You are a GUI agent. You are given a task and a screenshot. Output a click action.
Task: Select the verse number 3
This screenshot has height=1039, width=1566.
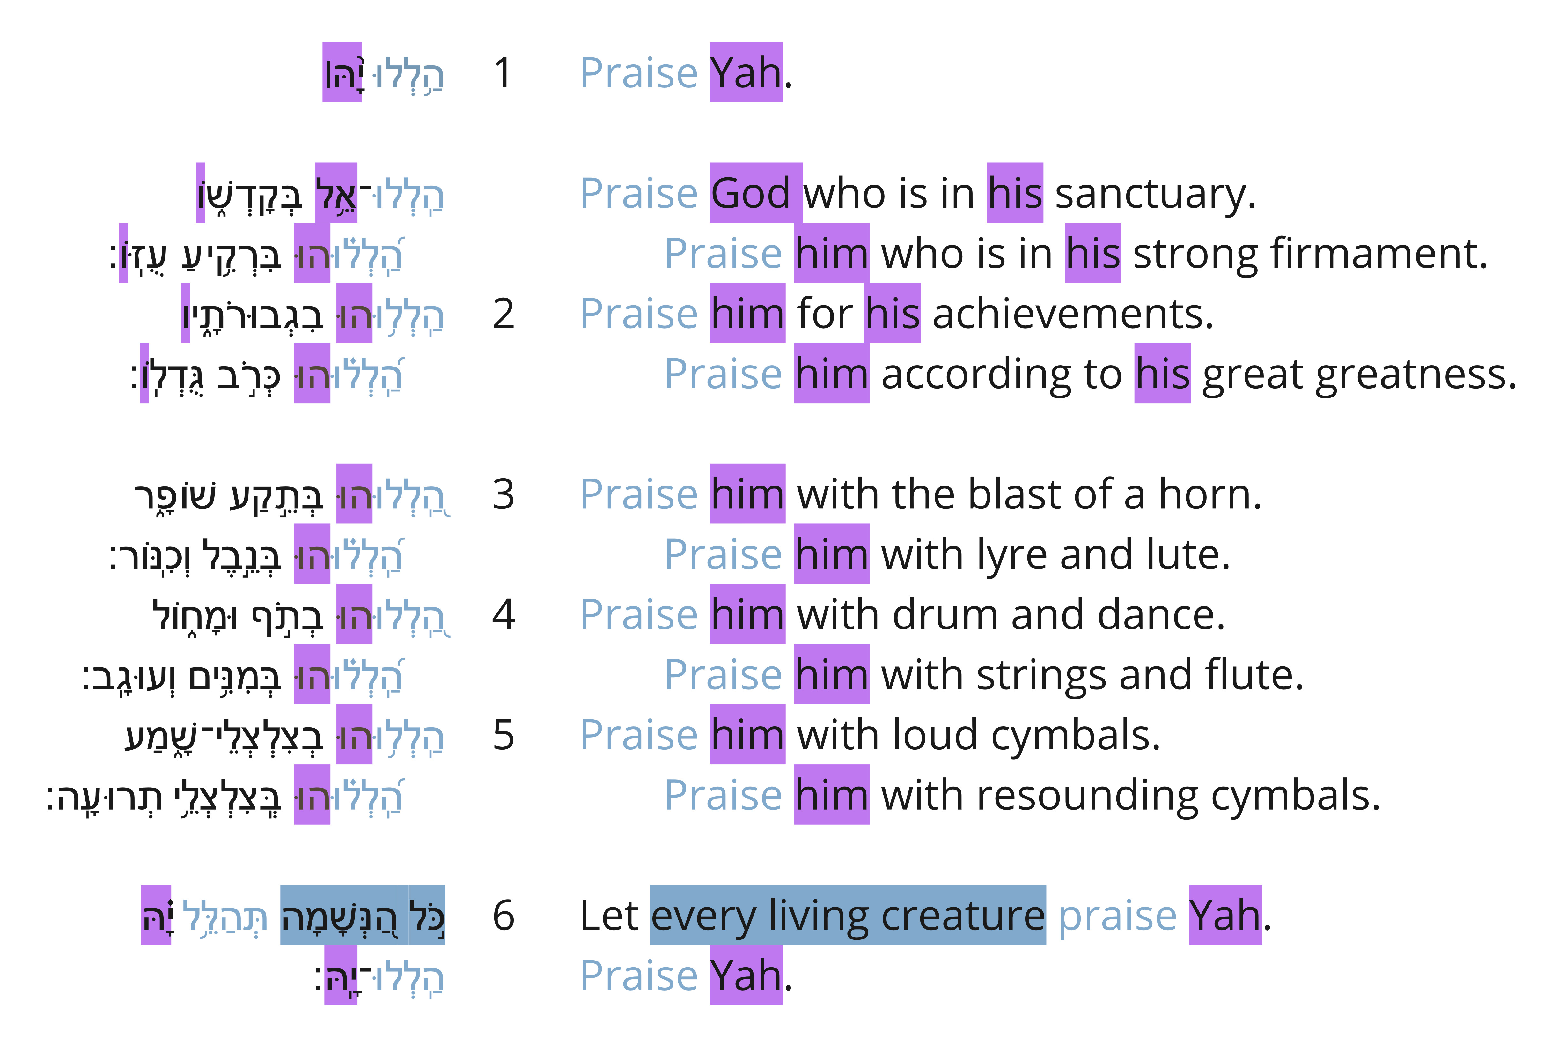503,494
